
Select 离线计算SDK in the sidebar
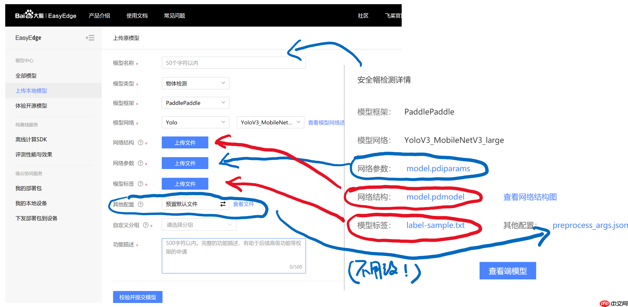click(31, 139)
